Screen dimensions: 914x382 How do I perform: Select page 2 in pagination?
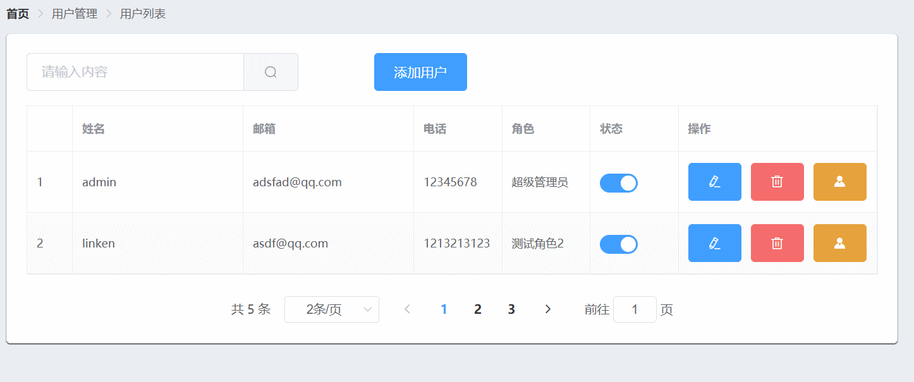click(478, 309)
